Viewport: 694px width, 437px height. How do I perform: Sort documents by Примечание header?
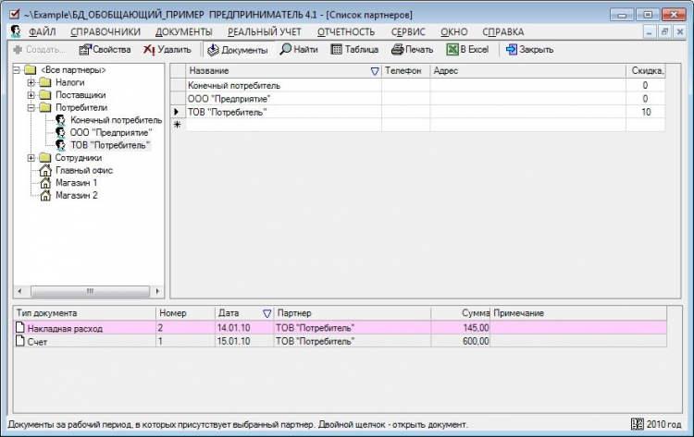point(578,313)
